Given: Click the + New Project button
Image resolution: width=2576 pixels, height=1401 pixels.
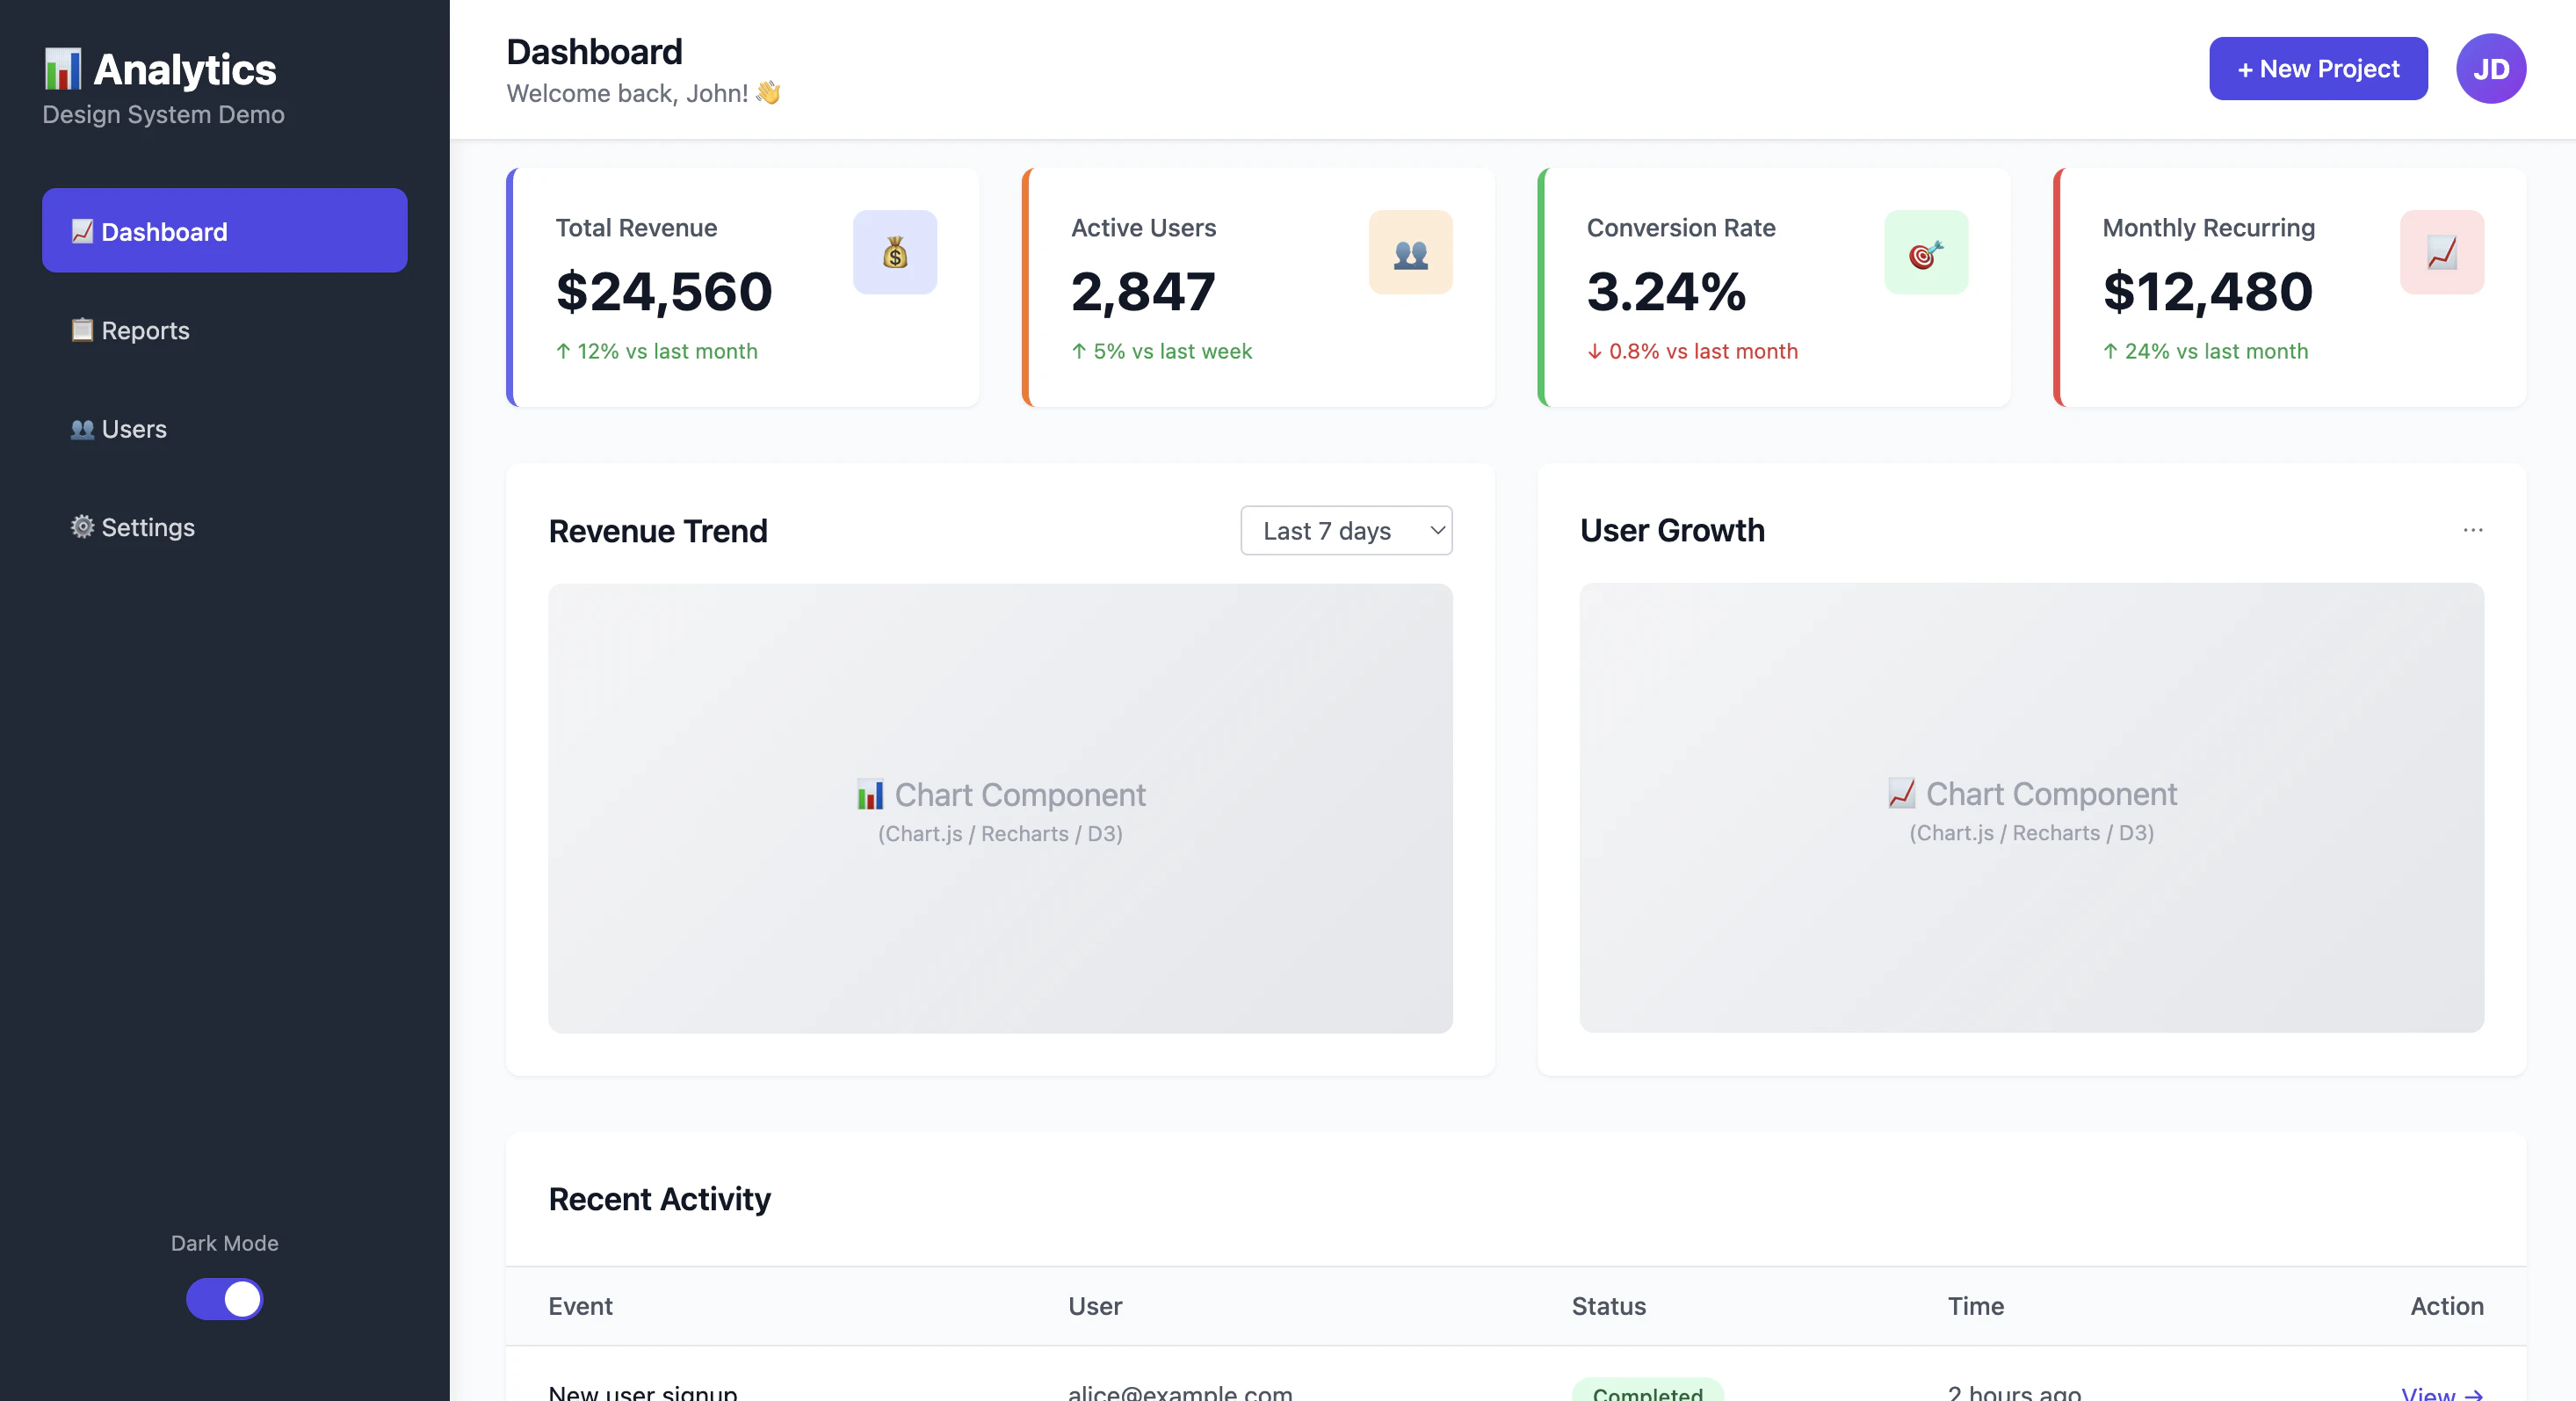Looking at the screenshot, I should [x=2318, y=69].
